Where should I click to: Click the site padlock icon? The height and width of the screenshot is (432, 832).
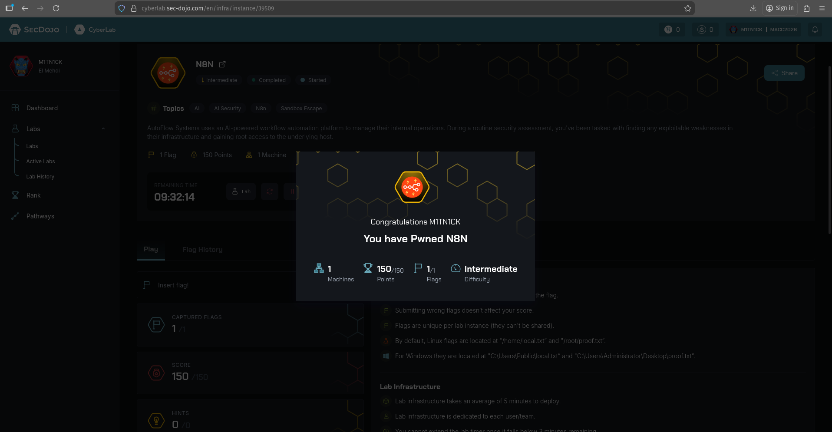(x=134, y=8)
